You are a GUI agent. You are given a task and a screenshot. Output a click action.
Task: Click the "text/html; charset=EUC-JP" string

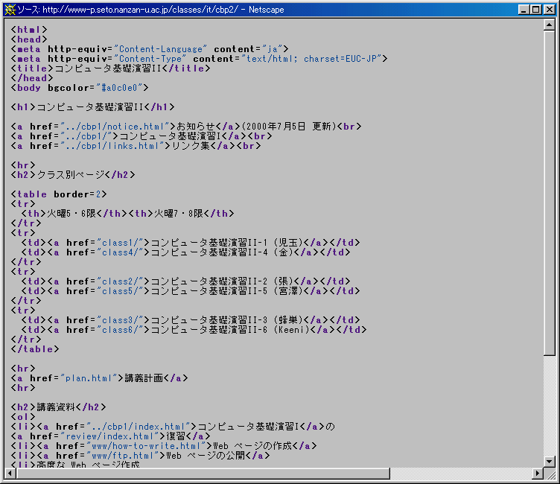point(311,59)
